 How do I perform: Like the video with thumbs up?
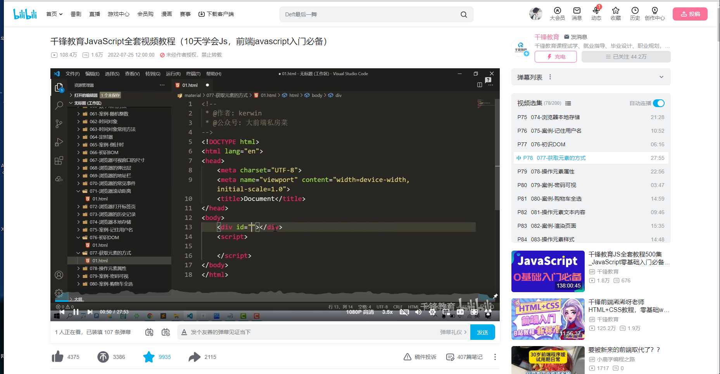[x=58, y=357]
